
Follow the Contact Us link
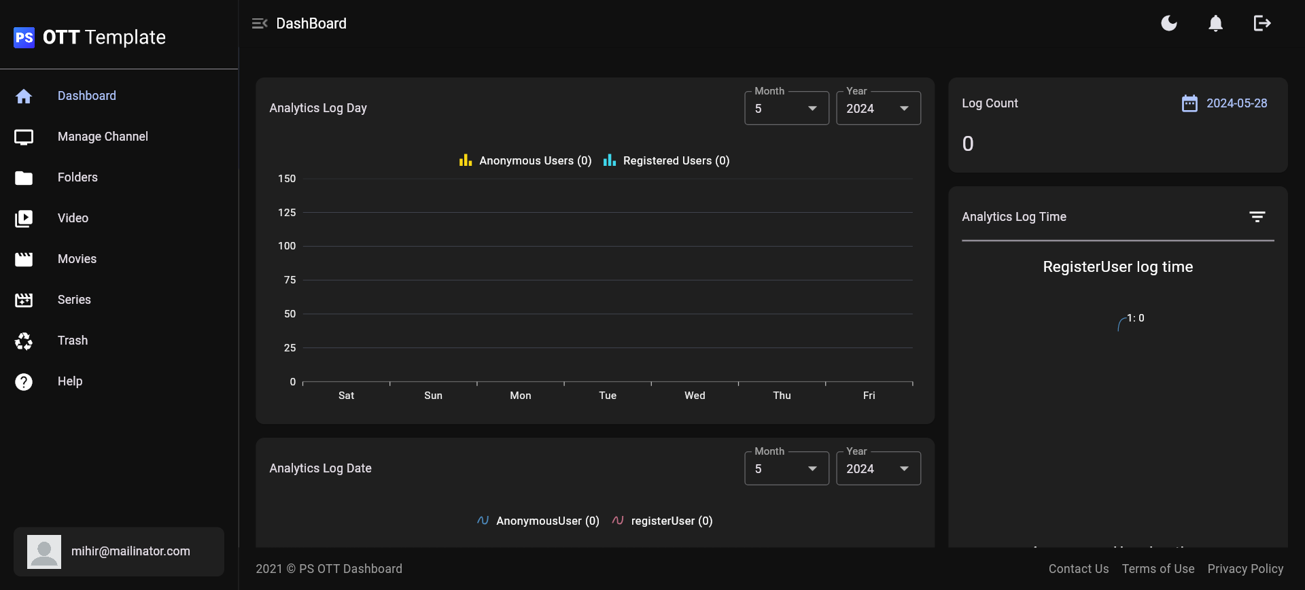point(1078,569)
